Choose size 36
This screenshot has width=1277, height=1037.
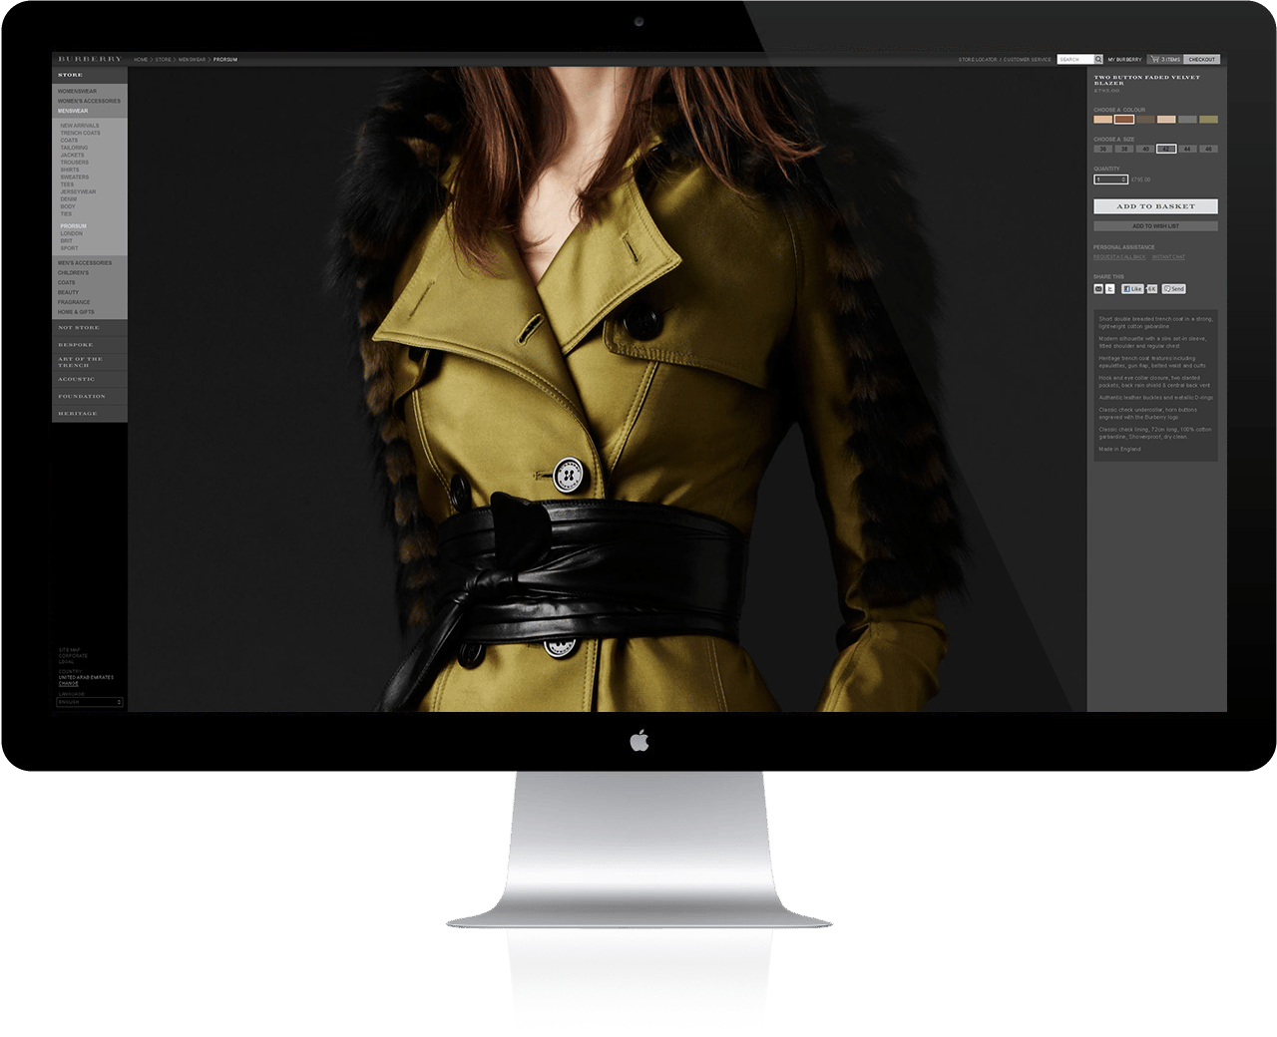pos(1103,149)
